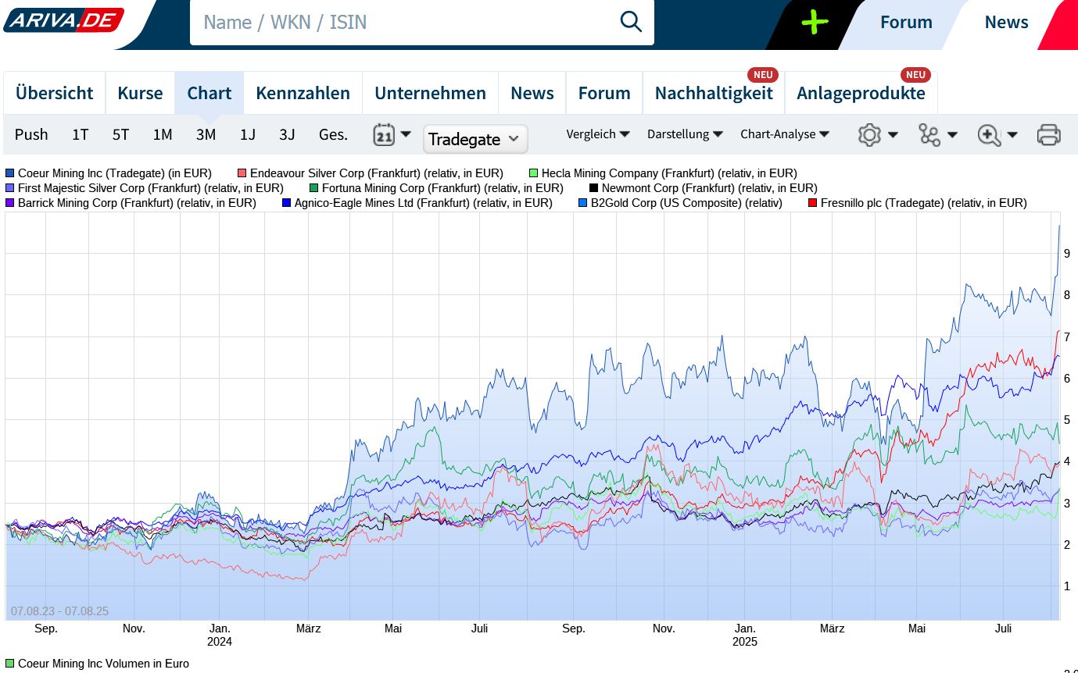1078x673 pixels.
Task: Print the chart using printer icon
Action: tap(1048, 134)
